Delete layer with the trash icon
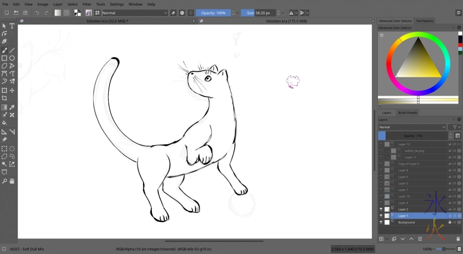463x254 pixels. pyautogui.click(x=458, y=239)
